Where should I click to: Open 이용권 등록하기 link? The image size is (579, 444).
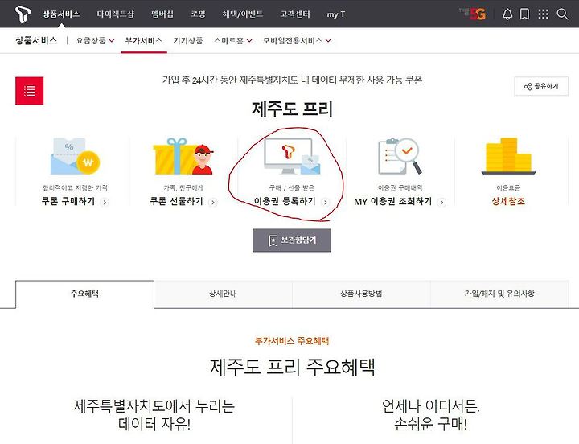pos(285,201)
